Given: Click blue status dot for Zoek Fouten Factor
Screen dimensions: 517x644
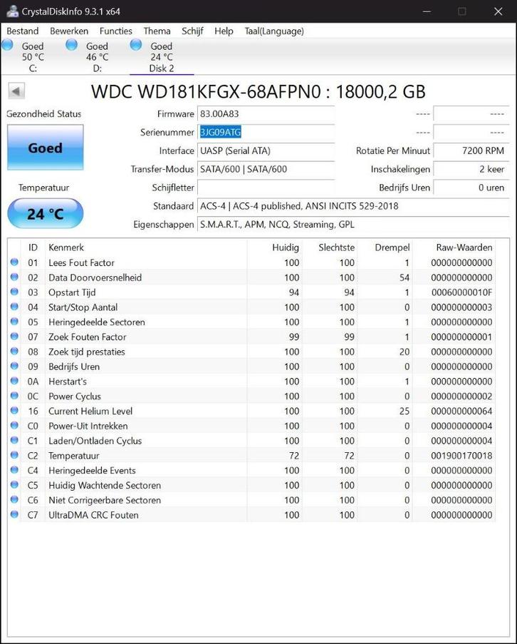Looking at the screenshot, I should [x=14, y=336].
